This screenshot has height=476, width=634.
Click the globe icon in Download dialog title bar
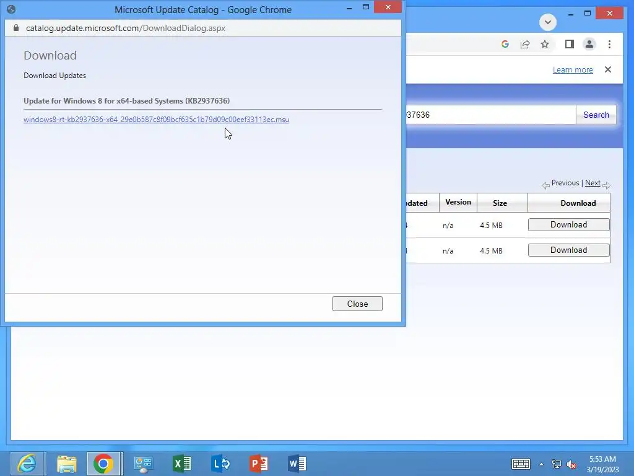pos(11,9)
